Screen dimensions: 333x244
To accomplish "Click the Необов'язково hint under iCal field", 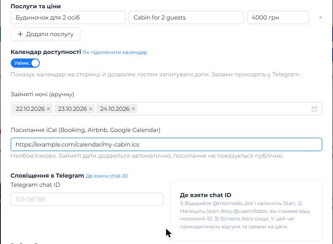I will pos(147,156).
